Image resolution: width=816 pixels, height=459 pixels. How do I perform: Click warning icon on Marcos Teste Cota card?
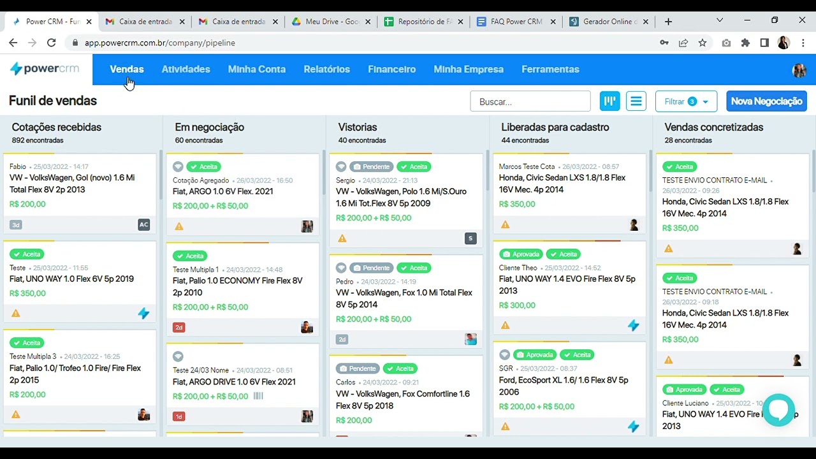pyautogui.click(x=506, y=224)
